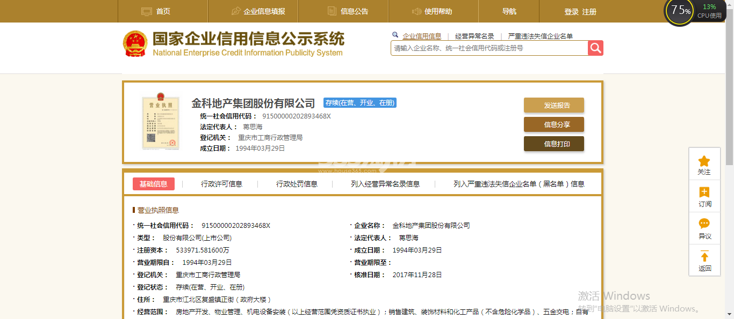The height and width of the screenshot is (319, 734).
Task: Select the 企业信用信息 search category
Action: pos(422,36)
